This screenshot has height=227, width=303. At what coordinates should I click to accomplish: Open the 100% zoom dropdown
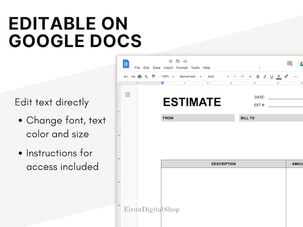[x=168, y=77]
